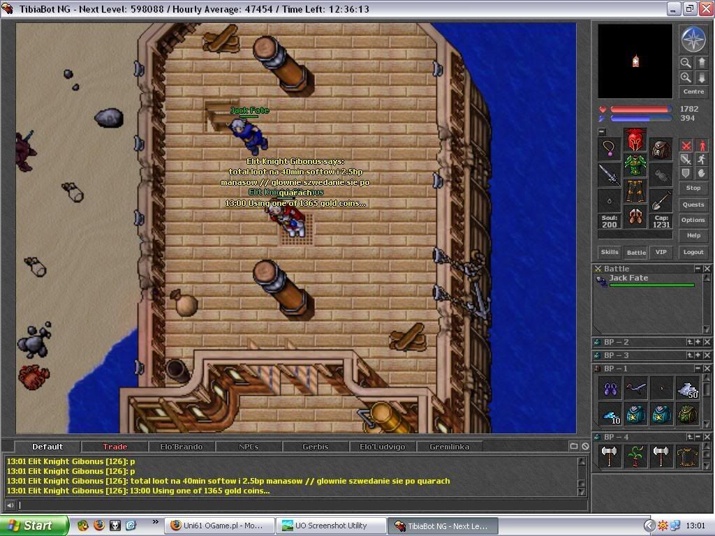Screen dimensions: 715x536
Task: Click the blue mana bar
Action: (640, 119)
